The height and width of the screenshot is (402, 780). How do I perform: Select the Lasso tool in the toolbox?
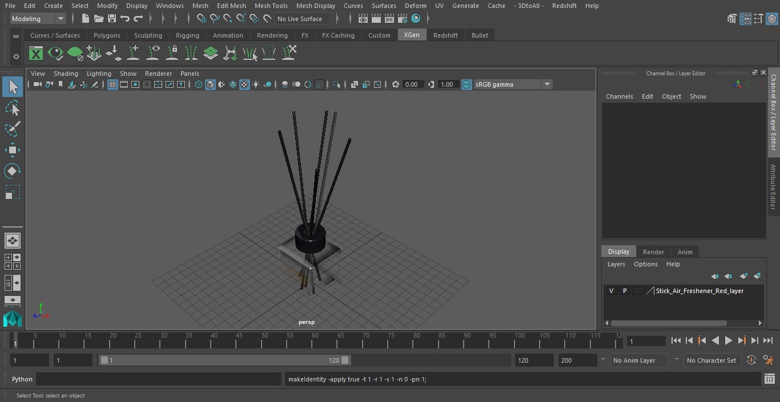[12, 108]
